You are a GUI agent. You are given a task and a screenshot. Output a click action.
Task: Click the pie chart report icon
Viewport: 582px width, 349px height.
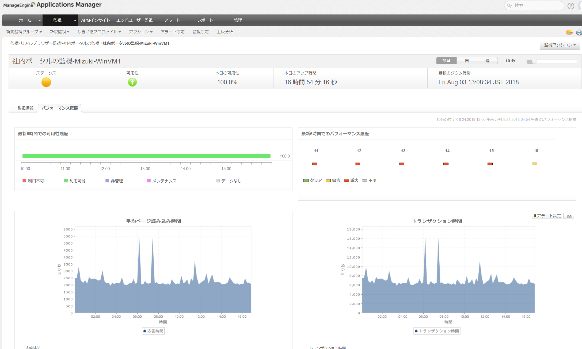coord(569,32)
